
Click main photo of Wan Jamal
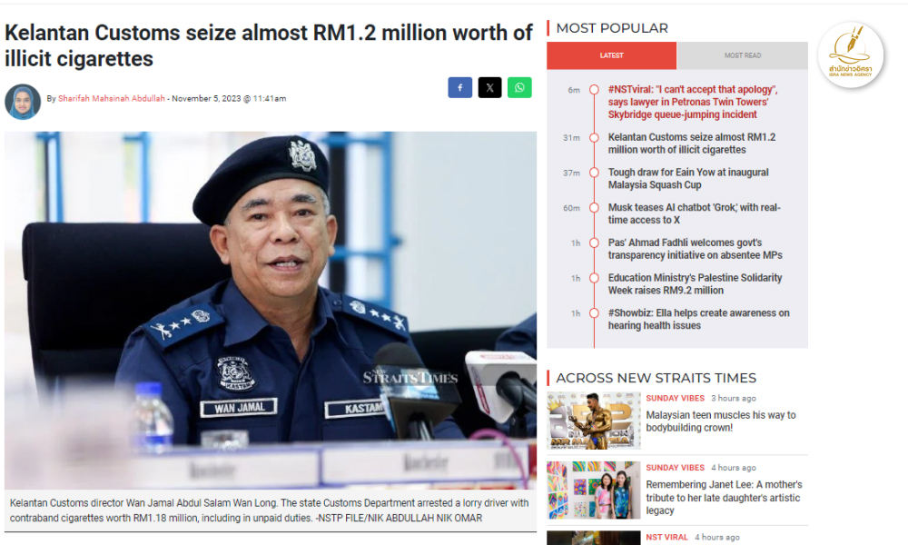coord(271,311)
